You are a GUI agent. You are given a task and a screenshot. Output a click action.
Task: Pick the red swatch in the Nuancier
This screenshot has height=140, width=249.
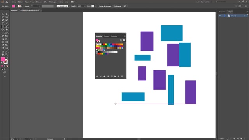104,44
